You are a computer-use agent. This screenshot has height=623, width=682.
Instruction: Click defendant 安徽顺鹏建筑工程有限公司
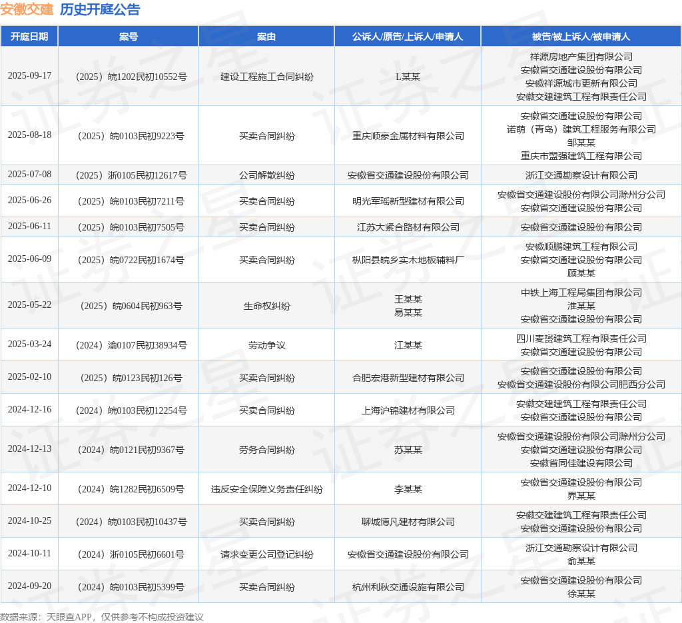581,247
